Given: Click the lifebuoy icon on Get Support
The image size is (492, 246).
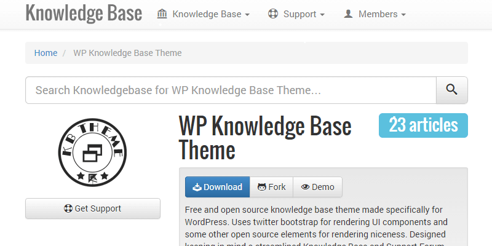Looking at the screenshot, I should pyautogui.click(x=68, y=208).
